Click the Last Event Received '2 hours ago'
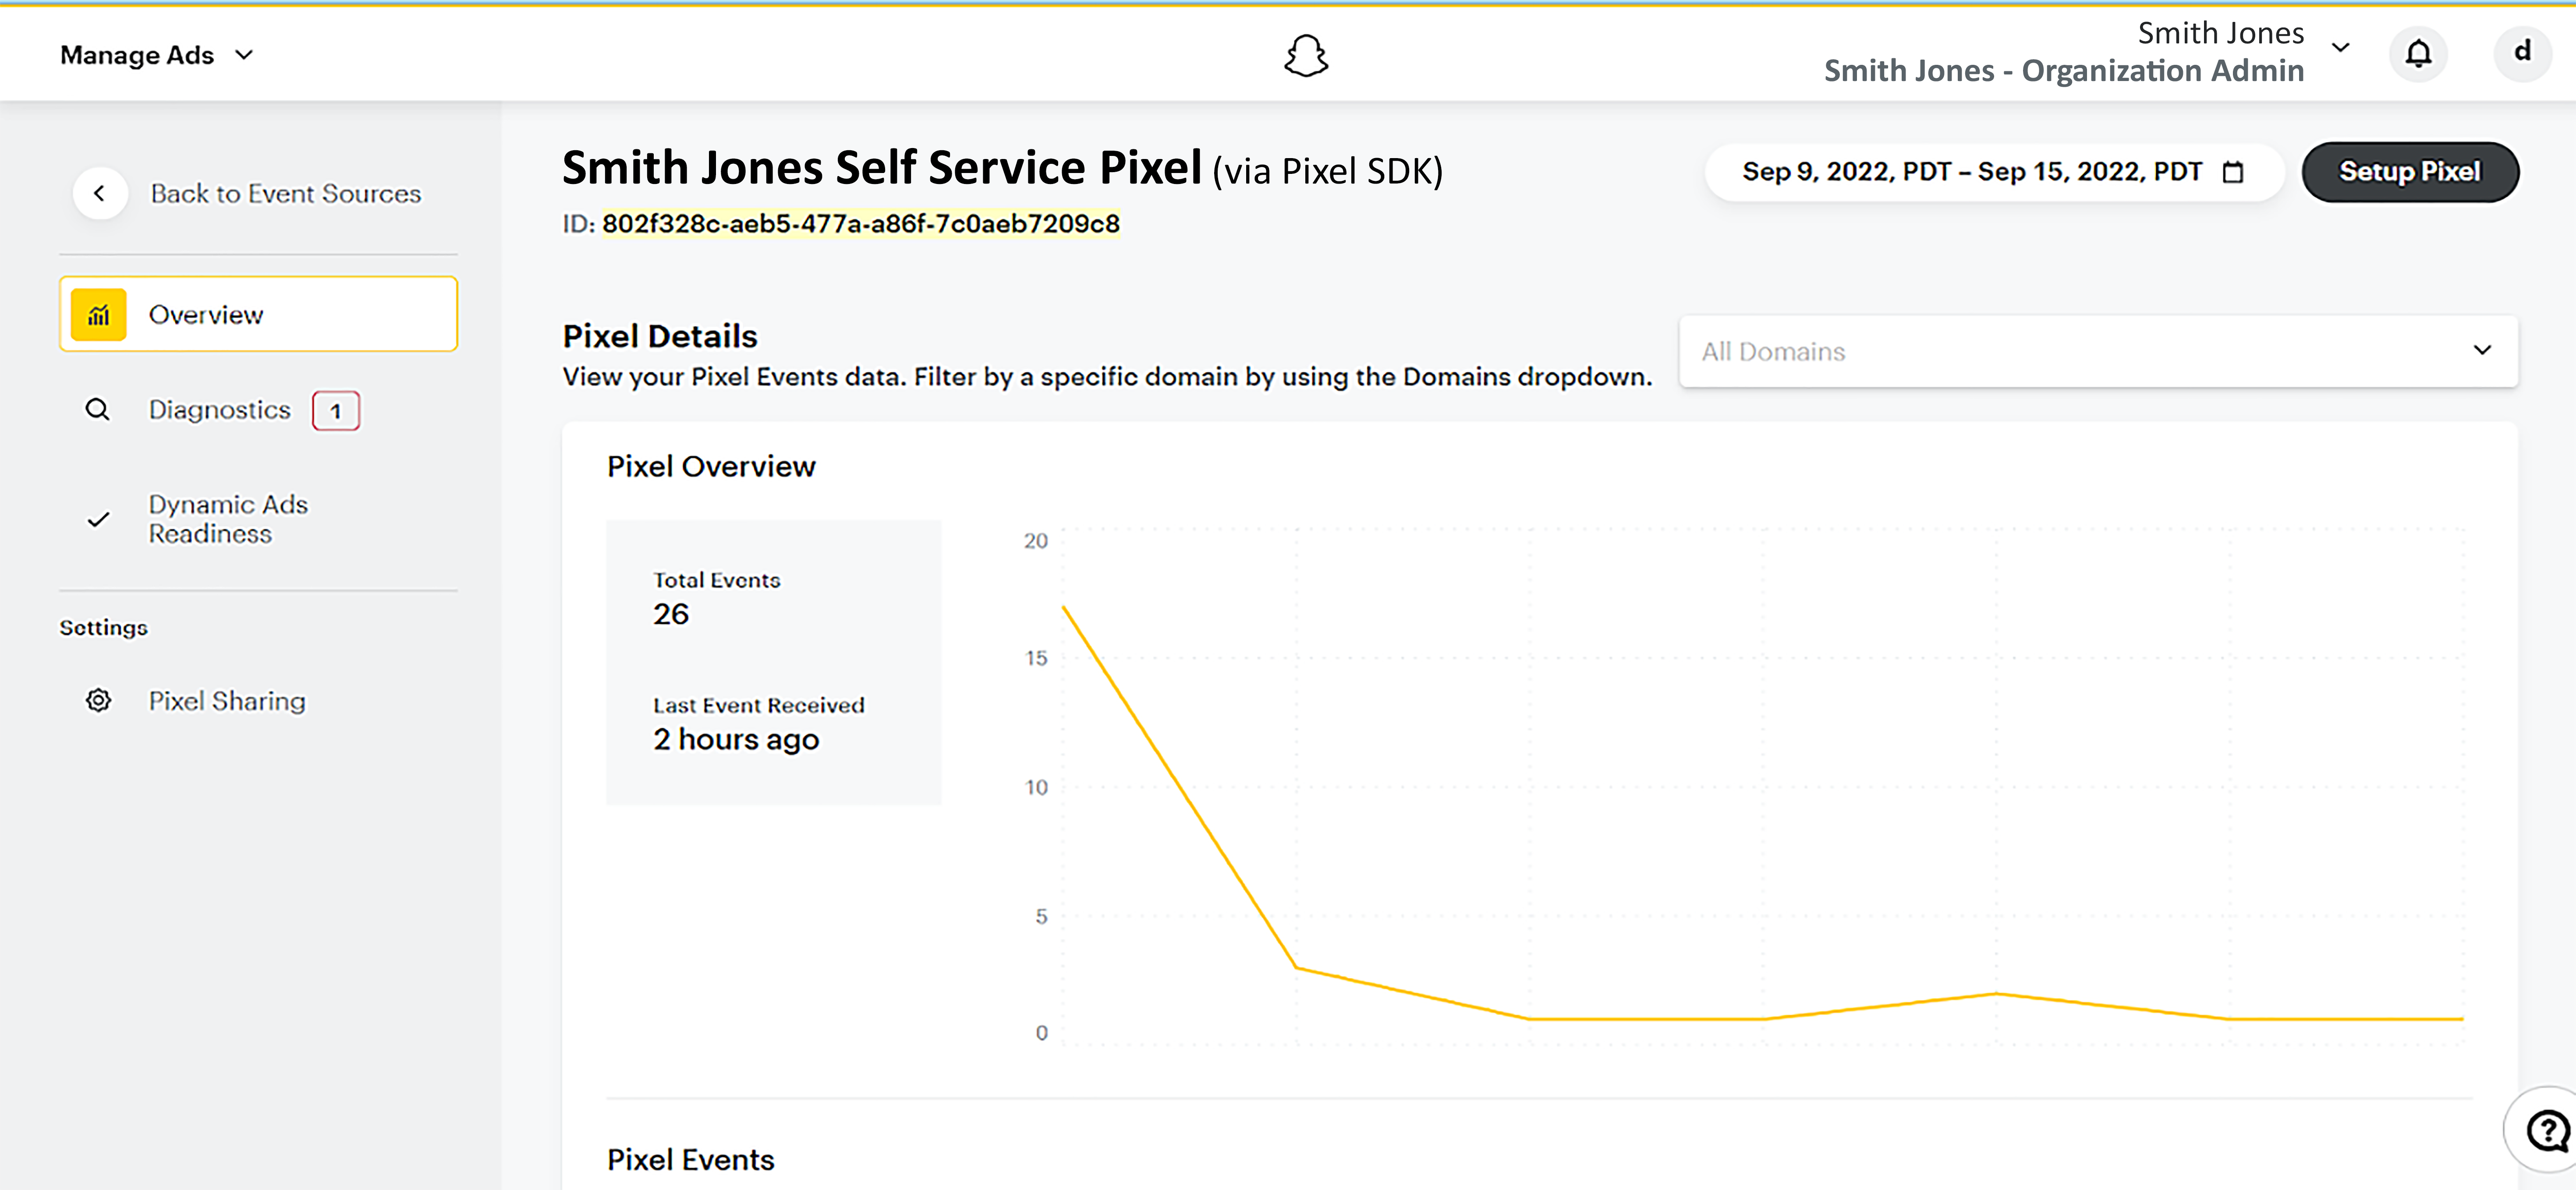Viewport: 2576px width, 1190px height. [x=736, y=739]
